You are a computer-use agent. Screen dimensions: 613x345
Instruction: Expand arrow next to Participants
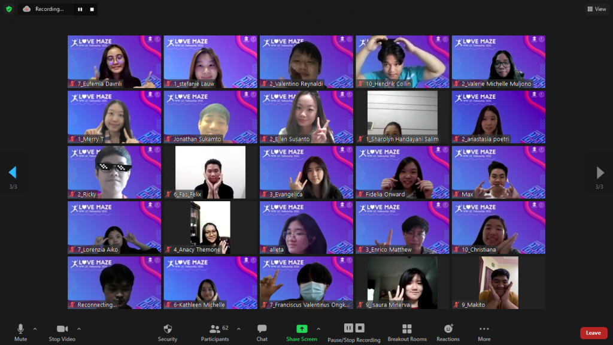point(238,328)
